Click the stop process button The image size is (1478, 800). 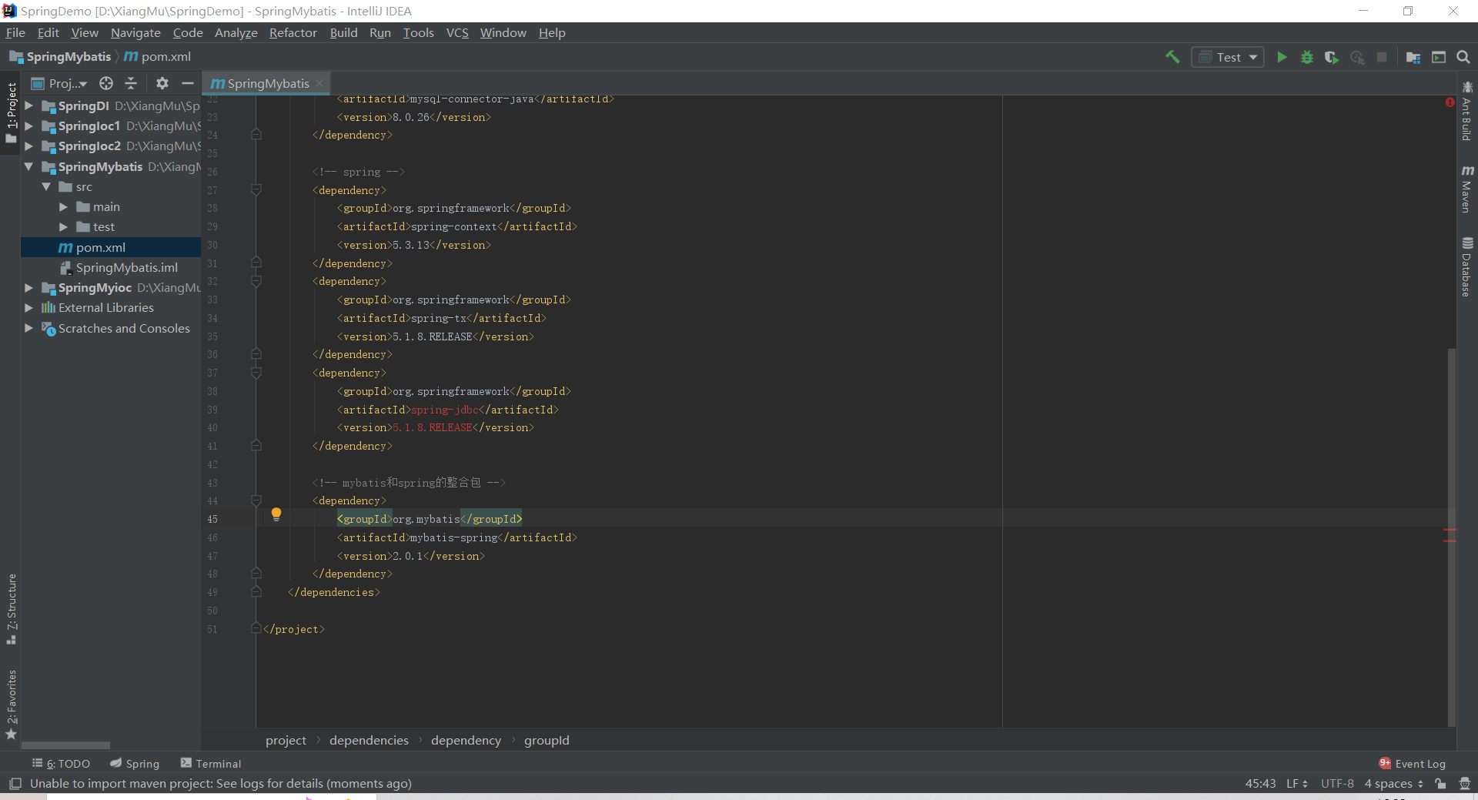point(1382,57)
